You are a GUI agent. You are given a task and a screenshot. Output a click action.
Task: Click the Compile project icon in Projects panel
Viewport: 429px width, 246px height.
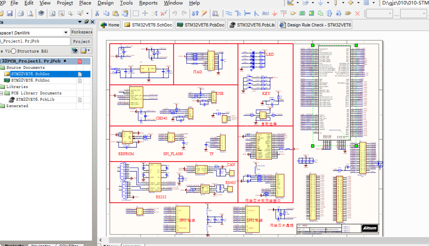75,51
